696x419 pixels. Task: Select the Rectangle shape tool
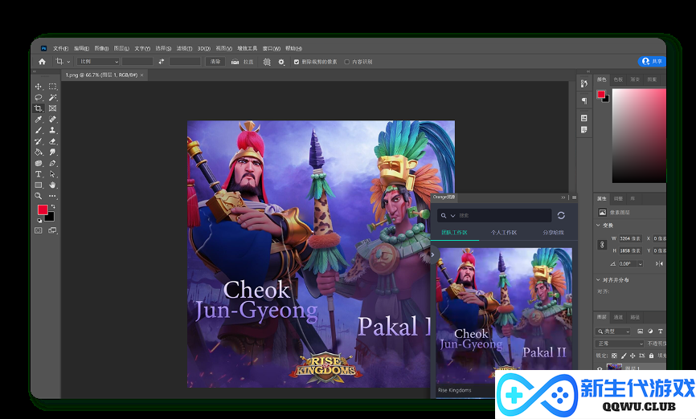39,185
